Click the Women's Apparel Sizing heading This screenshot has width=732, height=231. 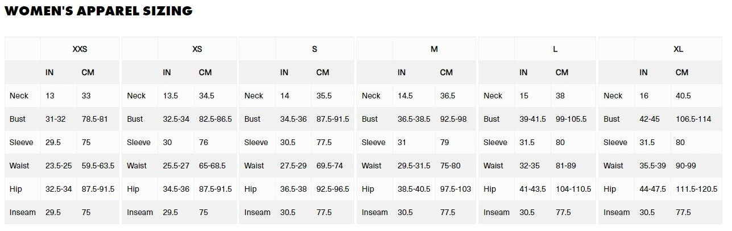click(98, 11)
